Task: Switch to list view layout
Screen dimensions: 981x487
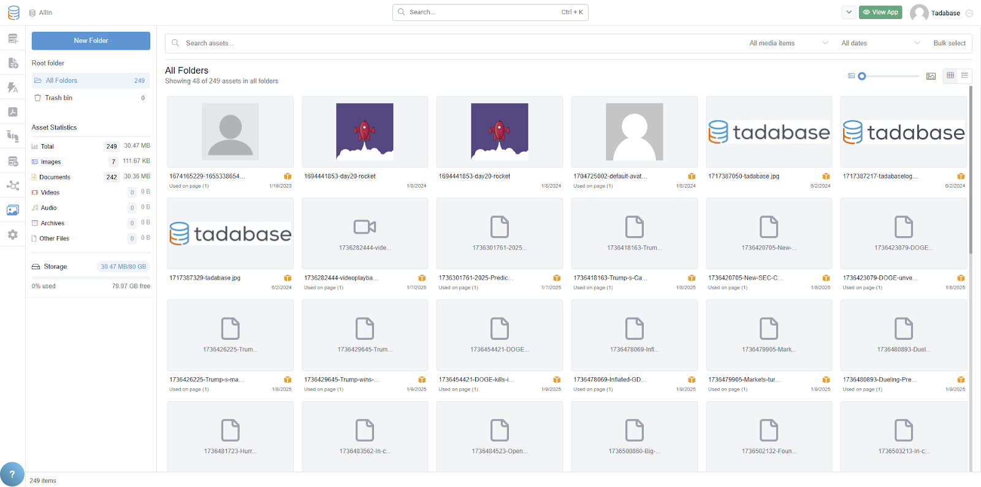Action: click(x=964, y=75)
